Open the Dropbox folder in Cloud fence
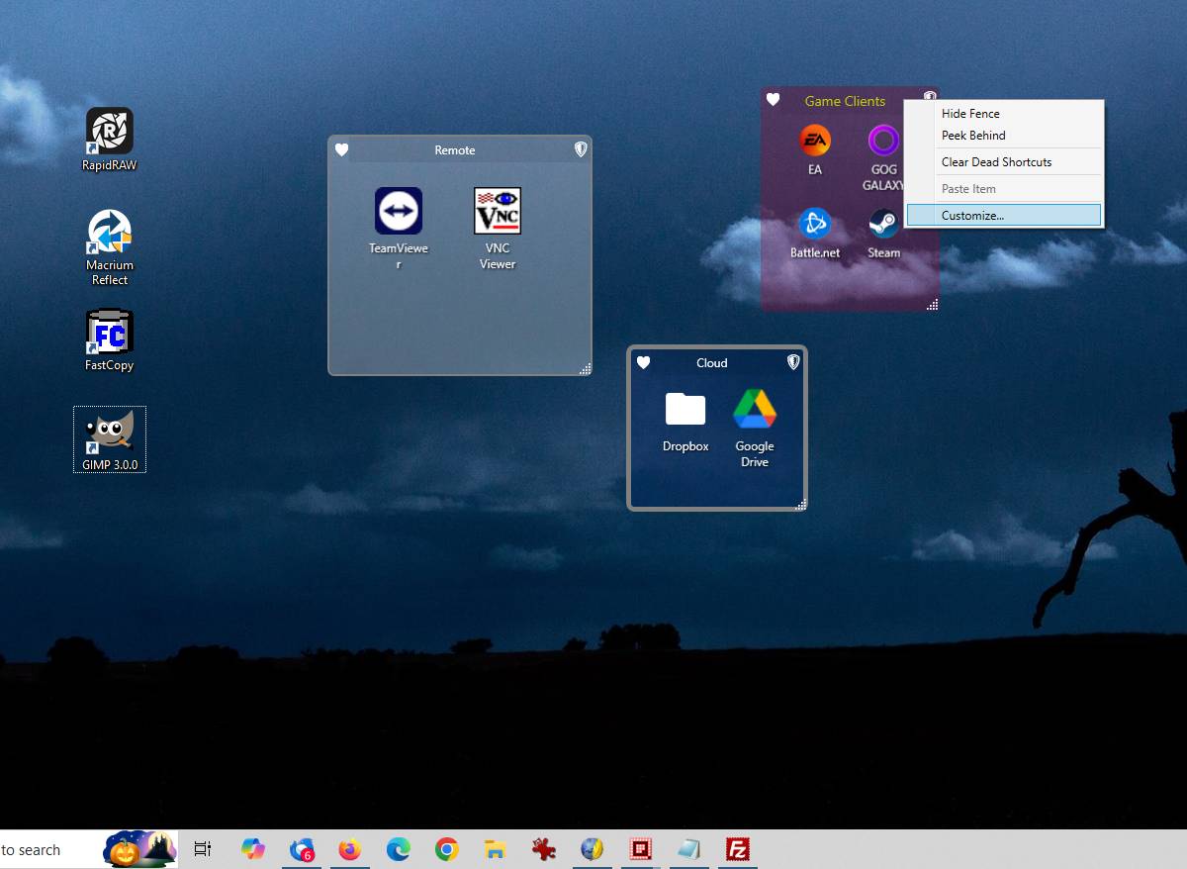 pos(685,410)
